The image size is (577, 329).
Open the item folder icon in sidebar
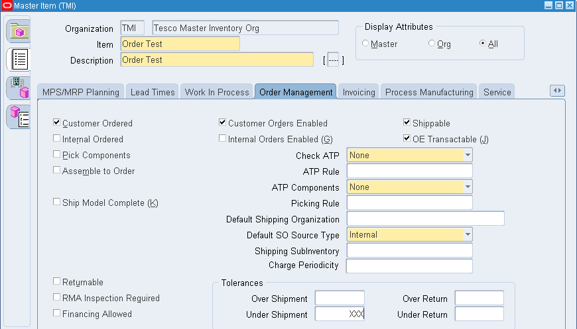click(x=19, y=32)
